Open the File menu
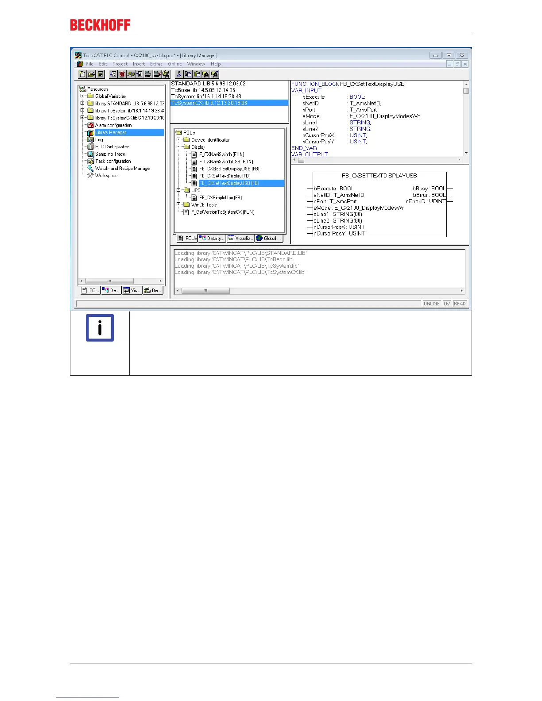This screenshot has width=542, height=701. [x=90, y=64]
